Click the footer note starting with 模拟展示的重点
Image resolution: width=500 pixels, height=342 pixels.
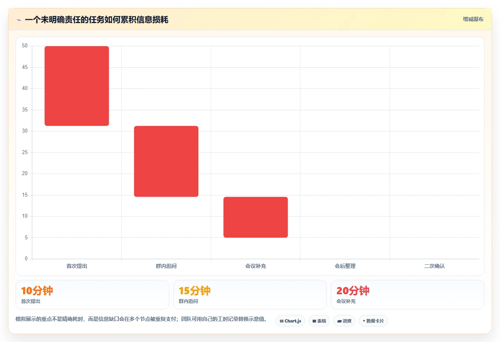point(141,319)
